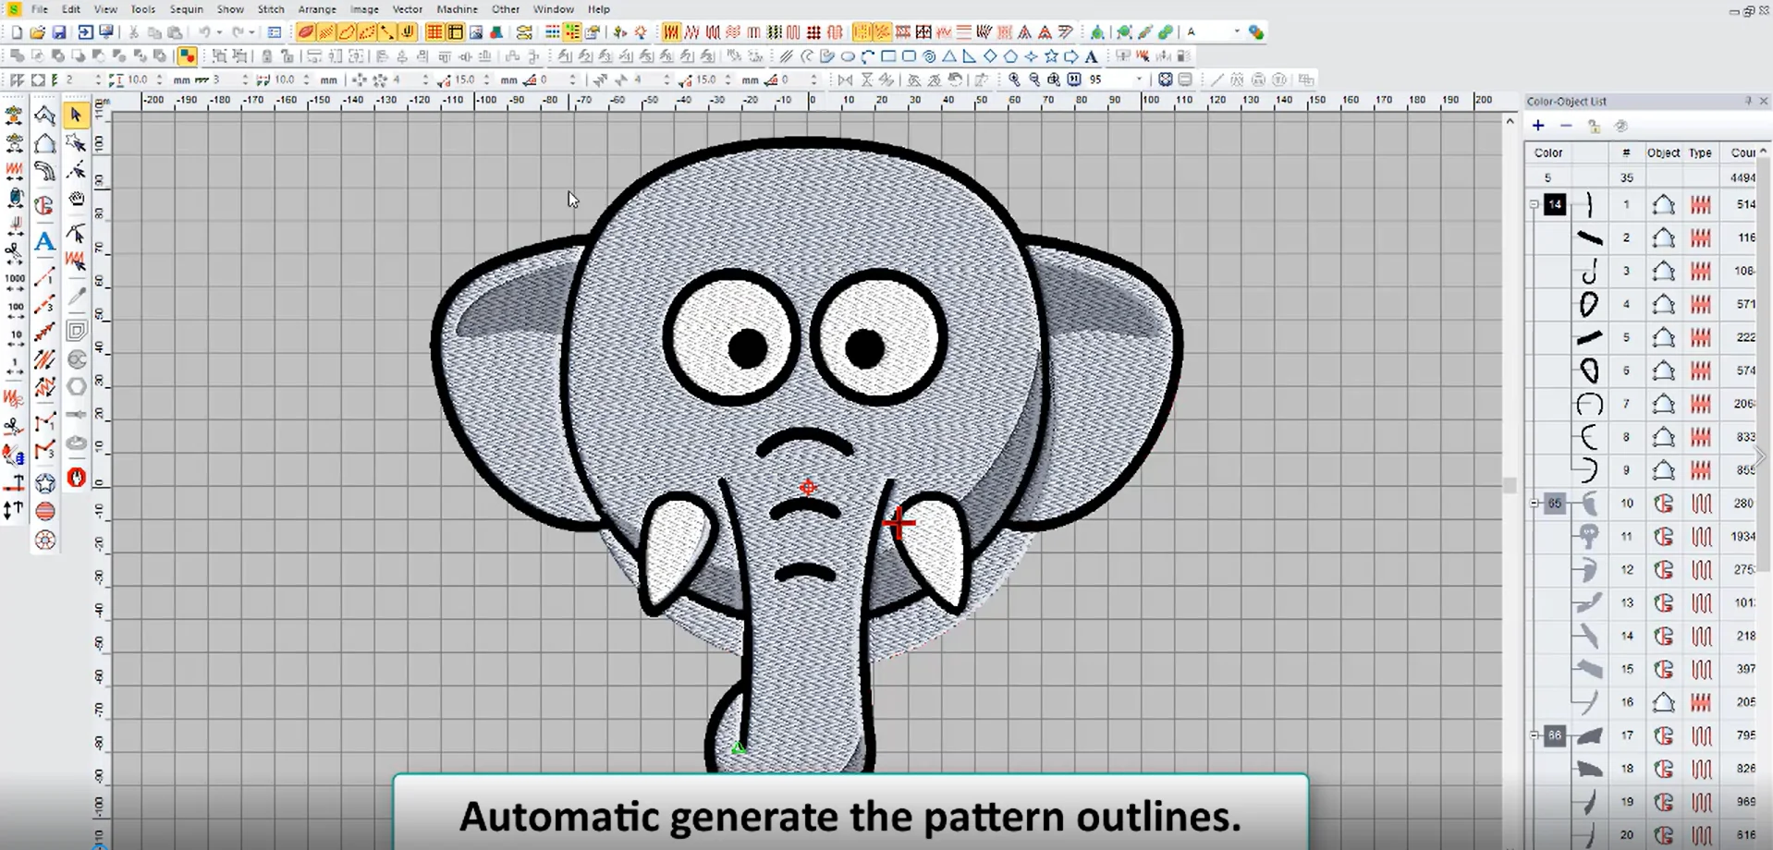Viewport: 1773px width, 850px height.
Task: Click the Color column header
Action: click(1548, 152)
